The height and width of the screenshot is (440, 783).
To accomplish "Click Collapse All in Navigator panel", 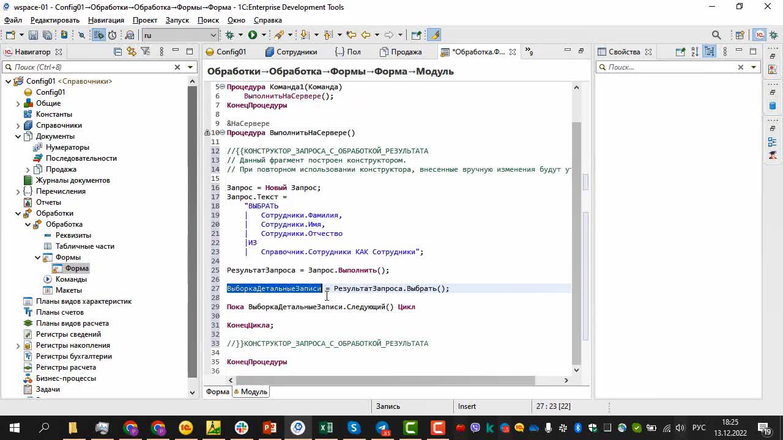I will pos(117,52).
